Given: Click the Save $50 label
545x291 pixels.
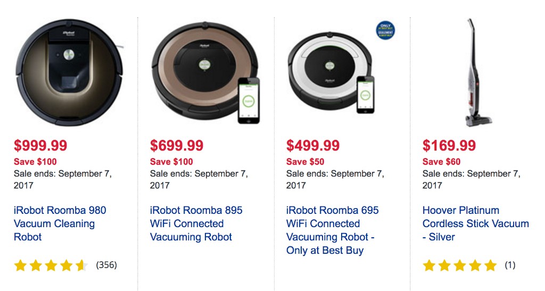Looking at the screenshot, I should pyautogui.click(x=305, y=162).
